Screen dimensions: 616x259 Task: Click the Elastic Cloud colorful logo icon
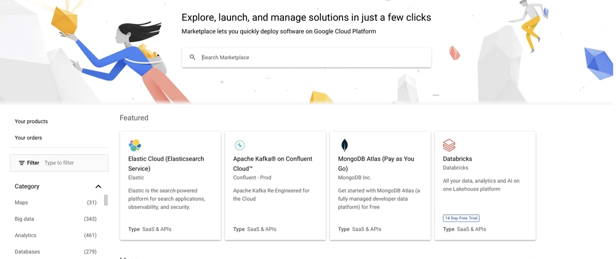(x=135, y=146)
